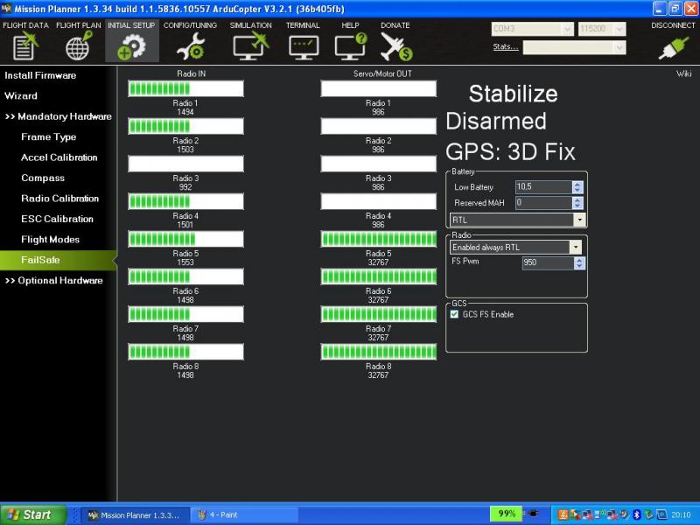Open the Flight Plan icon
This screenshot has width=700, height=525.
(79, 45)
